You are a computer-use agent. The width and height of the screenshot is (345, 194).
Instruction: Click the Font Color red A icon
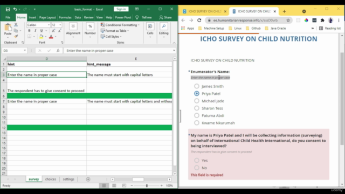pyautogui.click(x=51, y=37)
